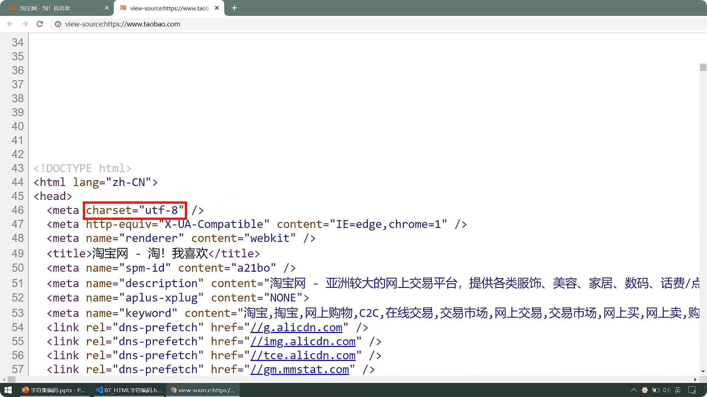The height and width of the screenshot is (397, 707).
Task: Click the vertical scrollbar thumb
Action: pos(703,67)
